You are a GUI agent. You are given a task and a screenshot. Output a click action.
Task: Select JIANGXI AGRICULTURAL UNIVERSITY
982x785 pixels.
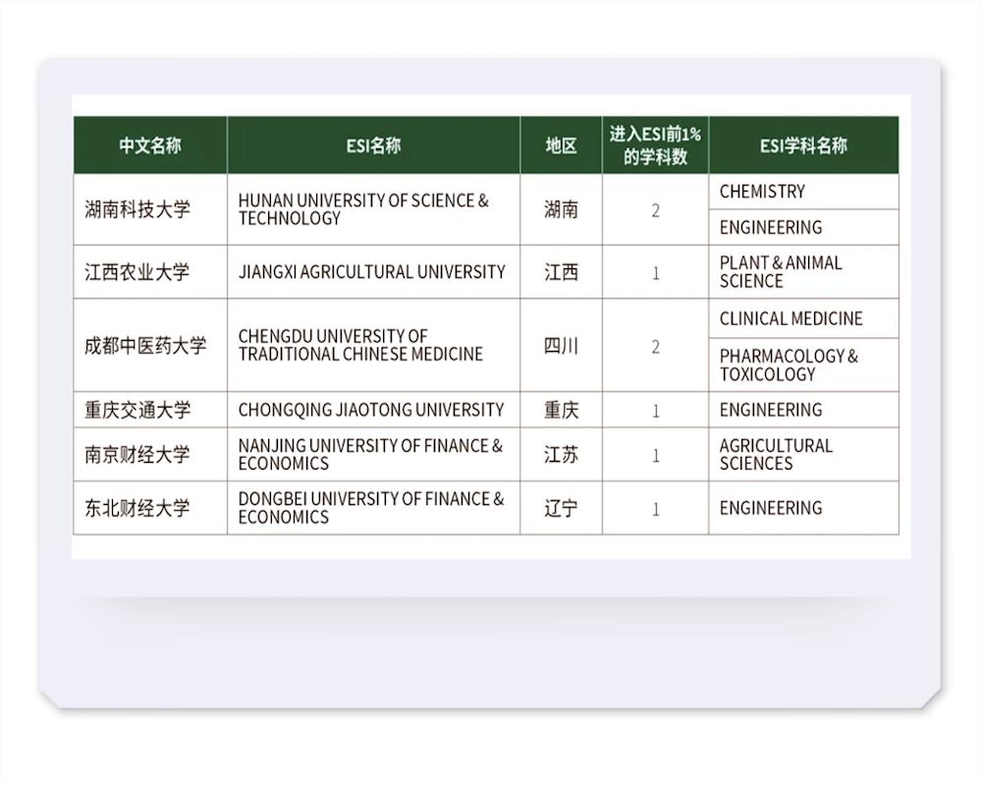click(373, 272)
